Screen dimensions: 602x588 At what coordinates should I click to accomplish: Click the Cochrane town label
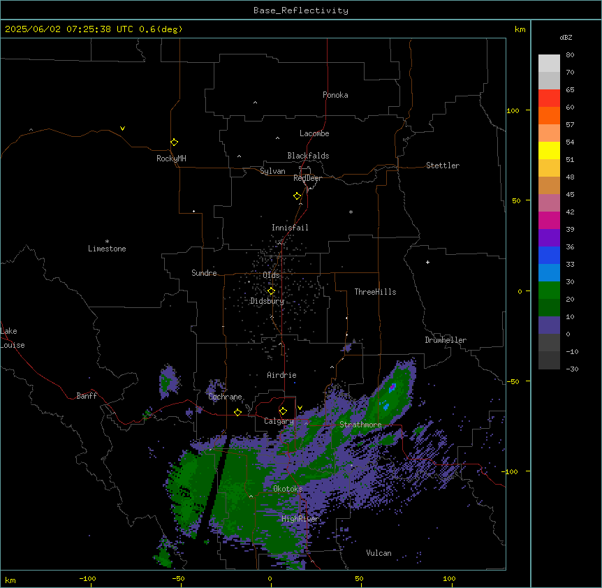coord(225,397)
